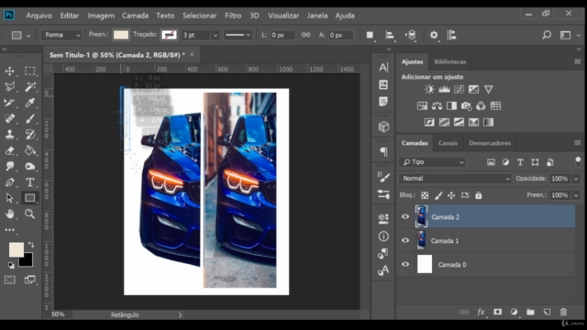This screenshot has width=587, height=330.
Task: Select the Hand tool
Action: (10, 214)
